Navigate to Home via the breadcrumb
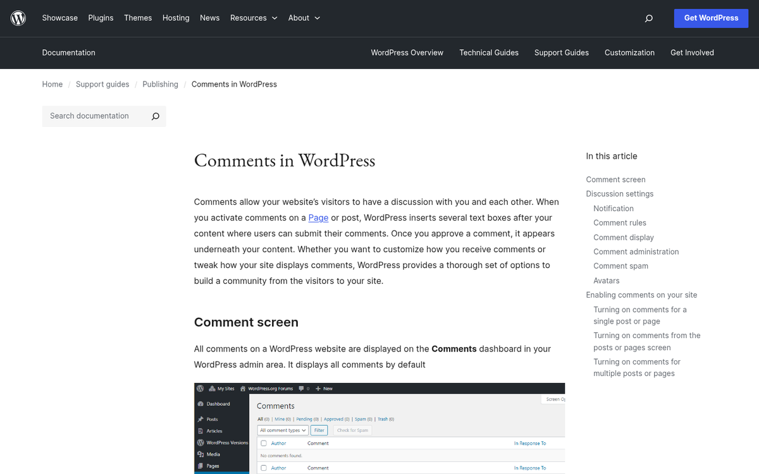 tap(52, 84)
